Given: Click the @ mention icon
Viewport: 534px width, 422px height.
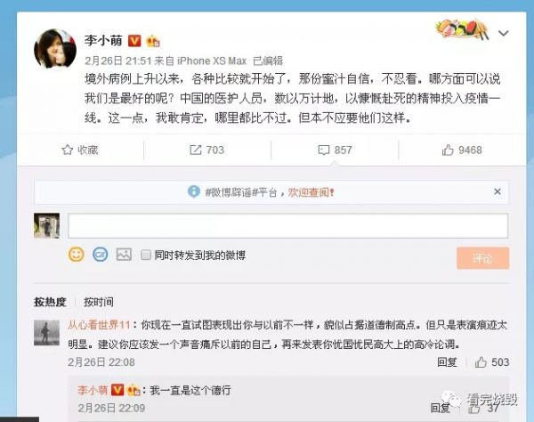Looking at the screenshot, I should pos(101,255).
